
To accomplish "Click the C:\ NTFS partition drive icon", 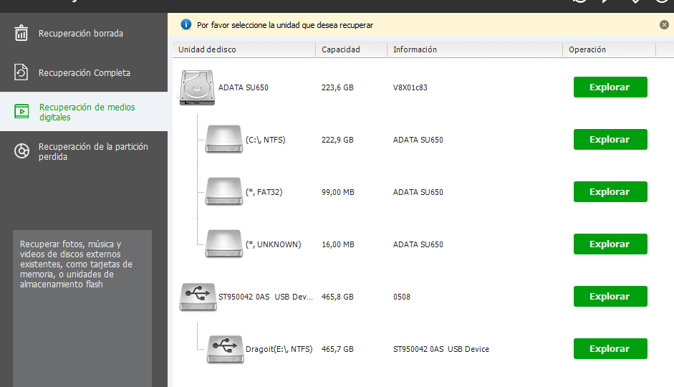I will (x=224, y=139).
